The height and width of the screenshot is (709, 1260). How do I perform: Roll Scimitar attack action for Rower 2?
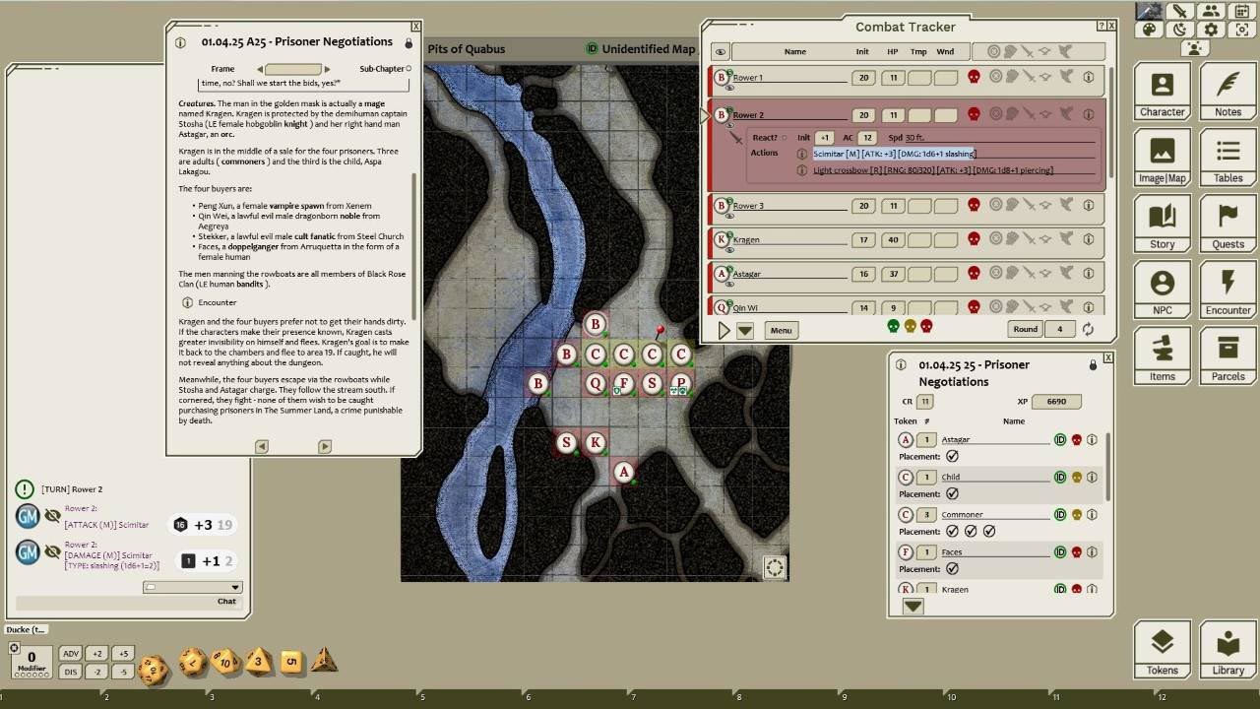pos(894,154)
